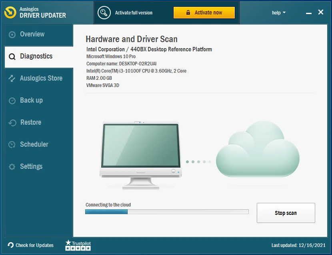Click the Activate now button
The width and height of the screenshot is (332, 255).
click(204, 12)
